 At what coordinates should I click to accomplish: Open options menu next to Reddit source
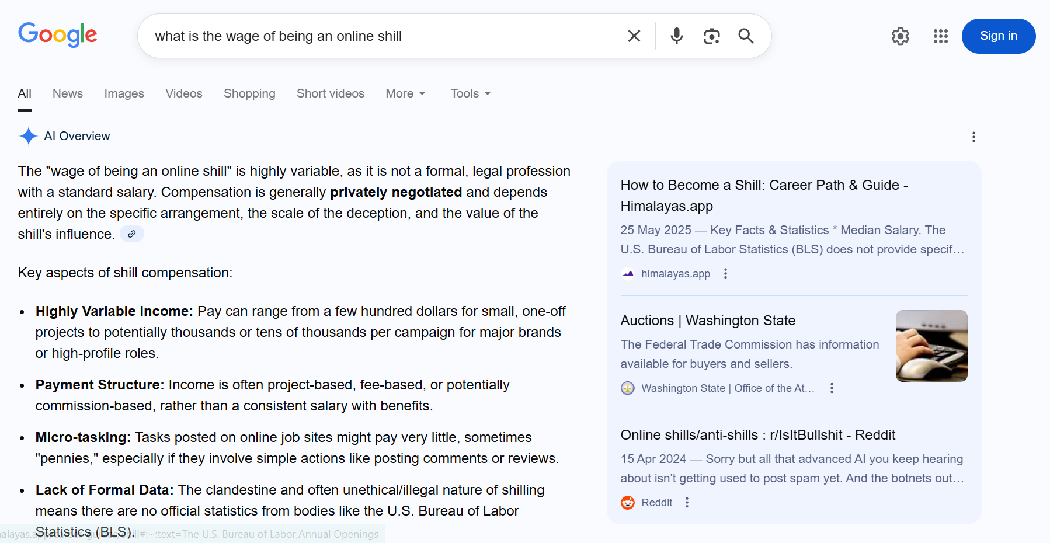[687, 503]
